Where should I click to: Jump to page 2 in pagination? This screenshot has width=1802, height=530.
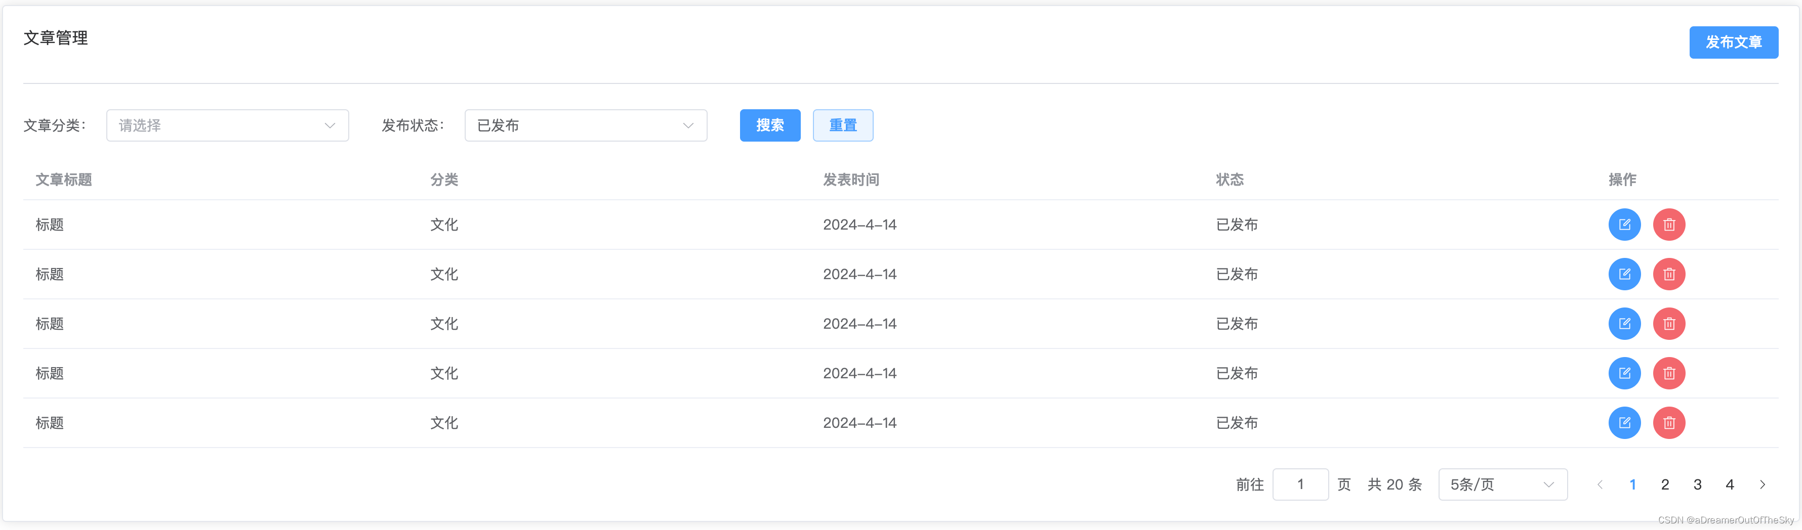1665,484
